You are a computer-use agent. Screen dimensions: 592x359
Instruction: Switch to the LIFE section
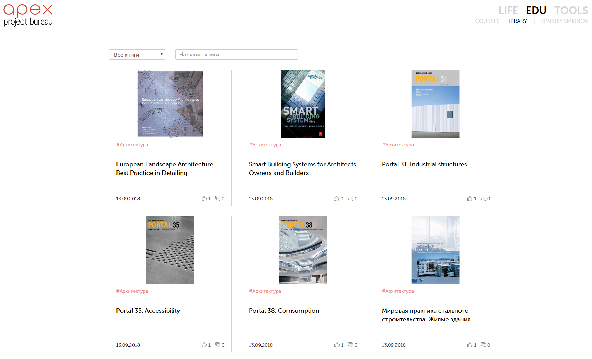click(x=508, y=11)
